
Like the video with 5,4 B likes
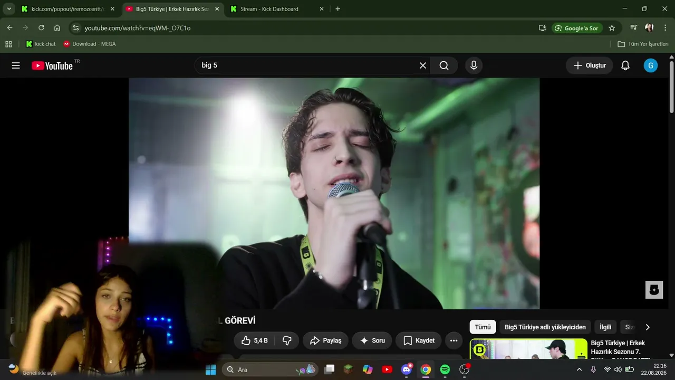coord(255,340)
